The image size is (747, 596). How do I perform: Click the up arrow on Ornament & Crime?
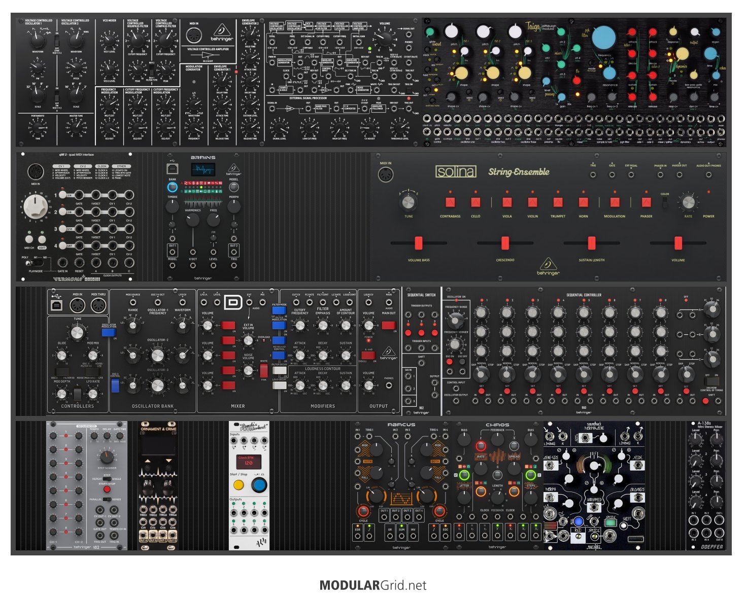(x=147, y=461)
